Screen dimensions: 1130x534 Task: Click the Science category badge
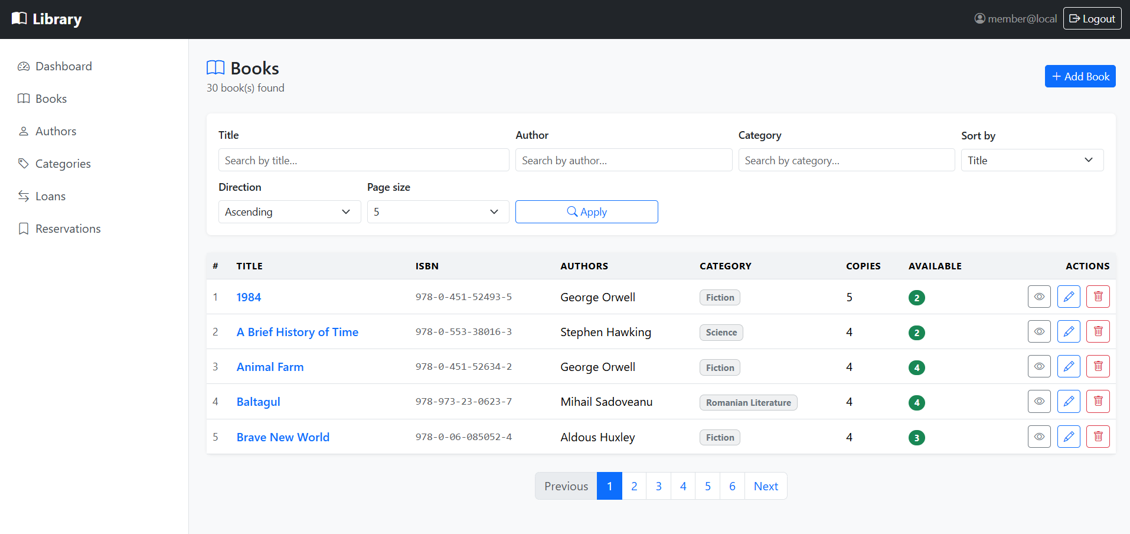(x=721, y=332)
